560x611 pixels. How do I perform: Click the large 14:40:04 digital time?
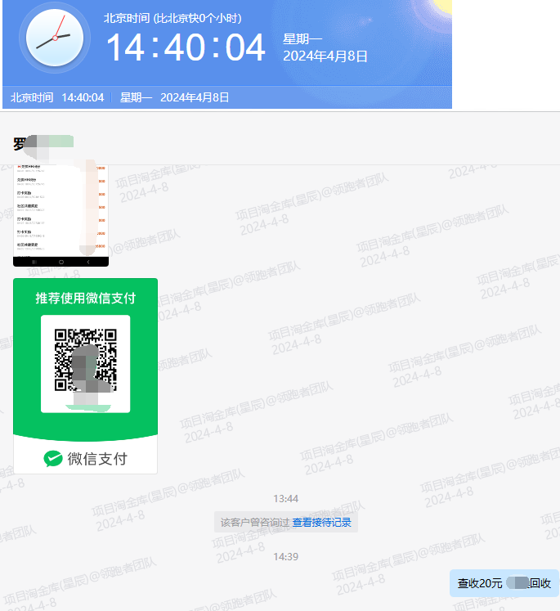[186, 47]
